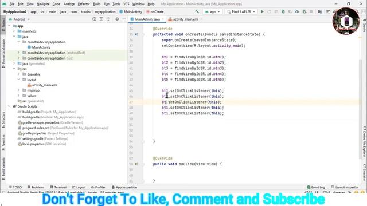367x206 pixels.
Task: Click the Apply Changes and Restart Activity icon
Action: click(269, 11)
